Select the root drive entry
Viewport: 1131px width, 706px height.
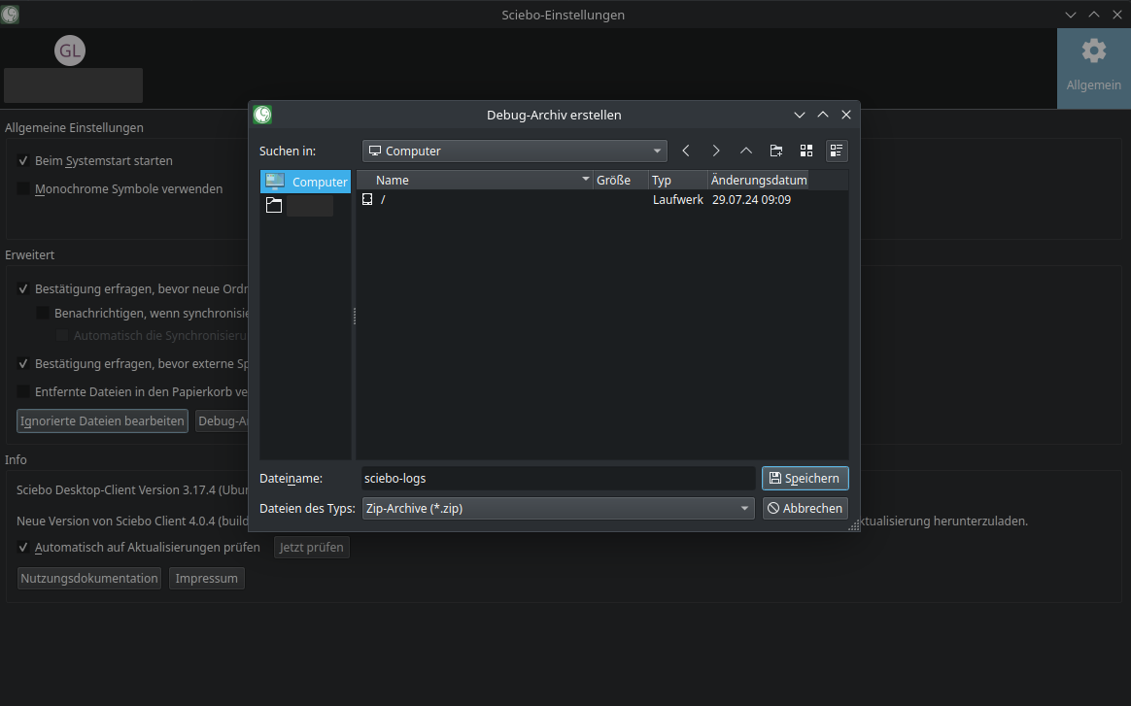[x=383, y=199]
